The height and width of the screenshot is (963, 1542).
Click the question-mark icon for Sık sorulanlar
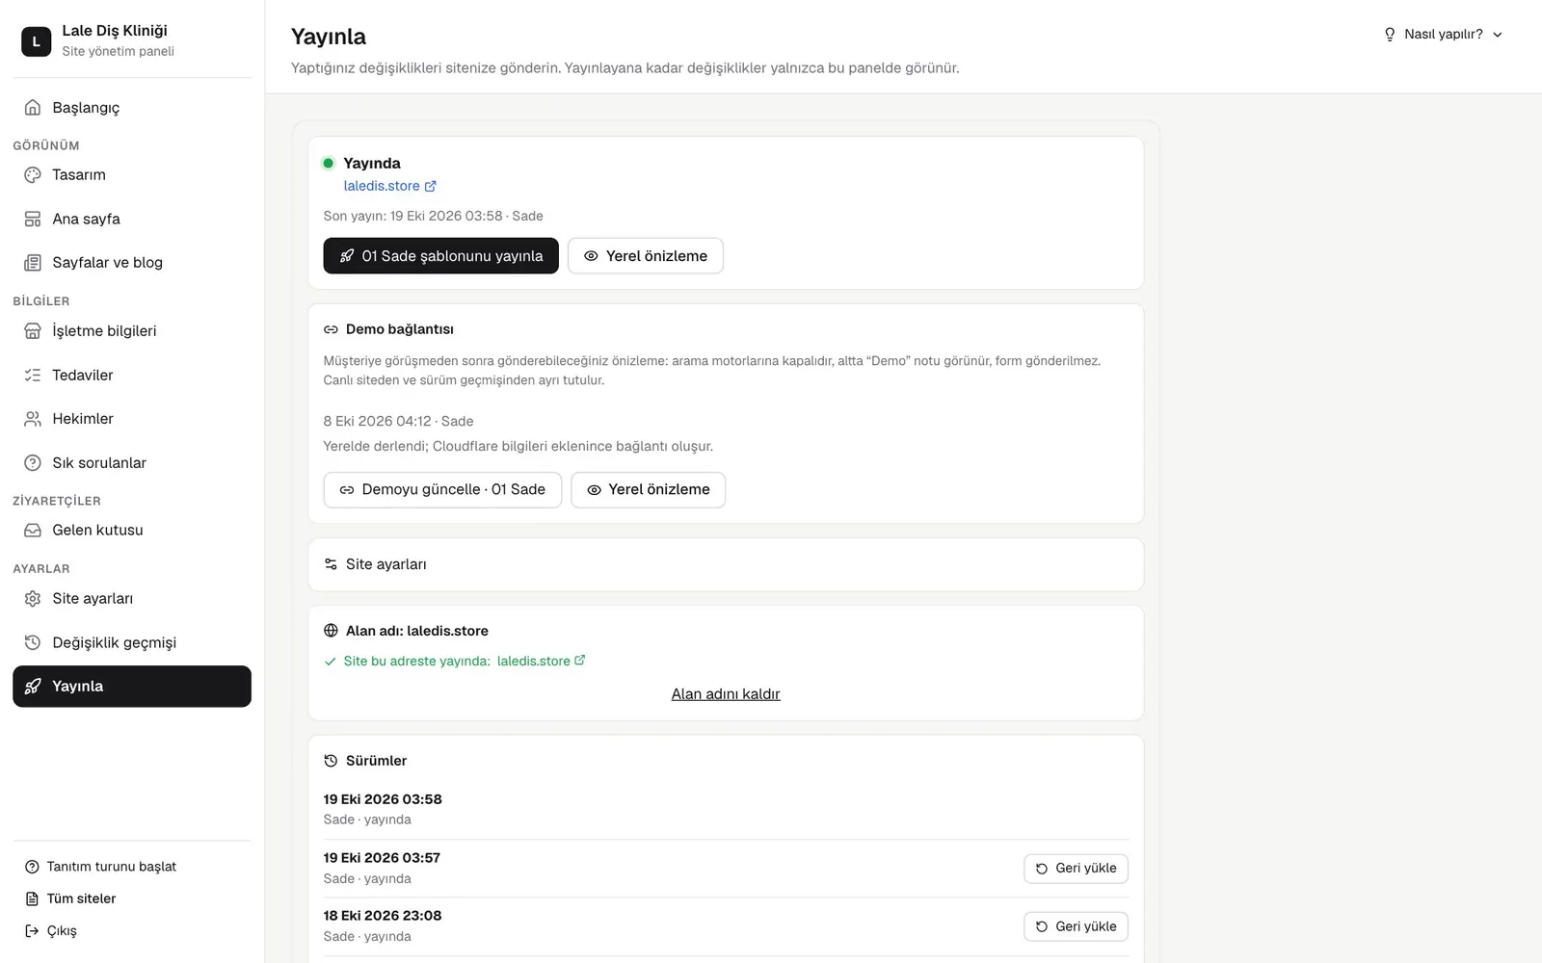click(33, 463)
